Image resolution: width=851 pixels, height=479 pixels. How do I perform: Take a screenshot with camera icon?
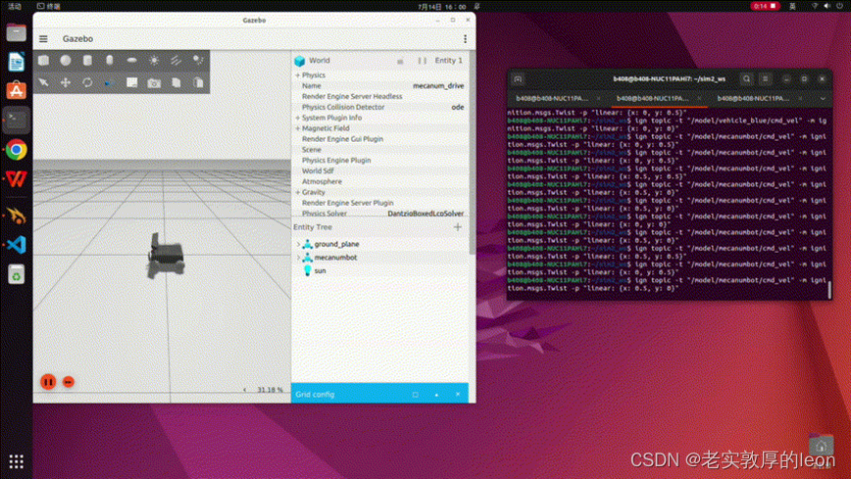click(154, 83)
